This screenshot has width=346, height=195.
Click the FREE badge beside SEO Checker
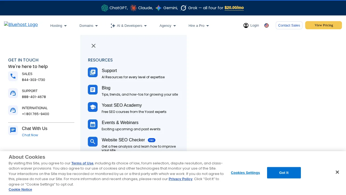152,140
